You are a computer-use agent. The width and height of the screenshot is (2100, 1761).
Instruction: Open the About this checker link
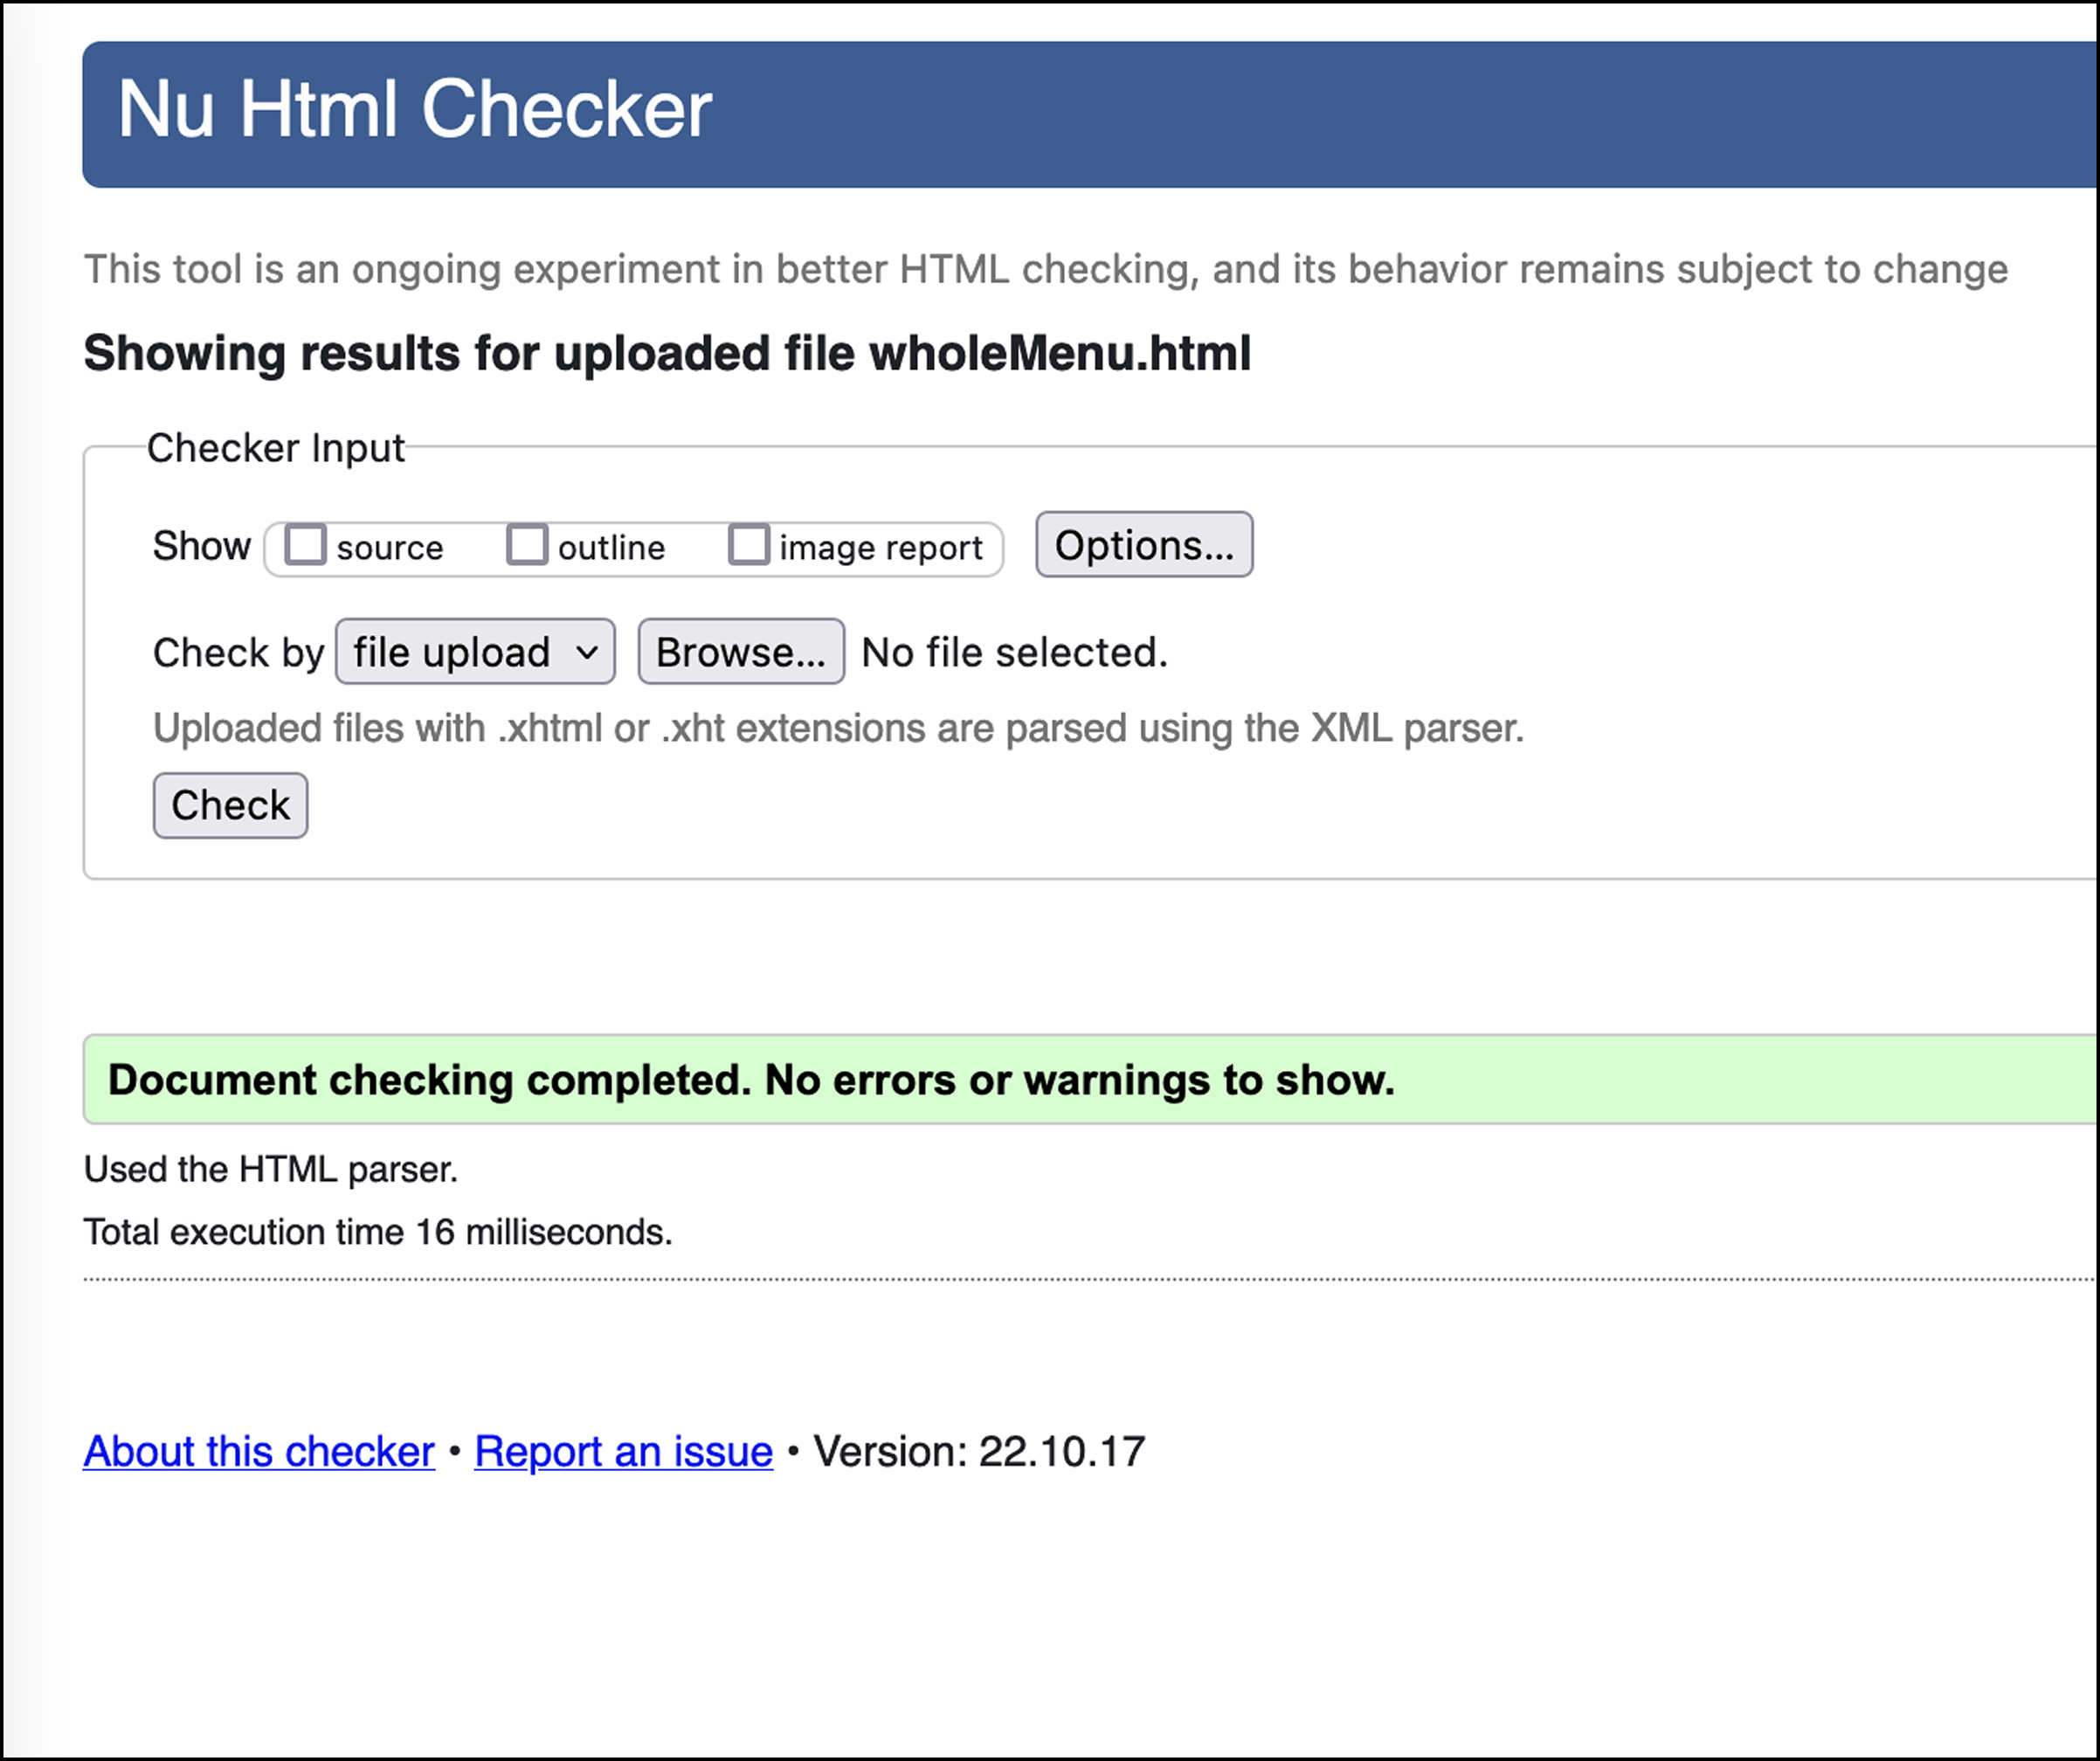click(x=259, y=1451)
